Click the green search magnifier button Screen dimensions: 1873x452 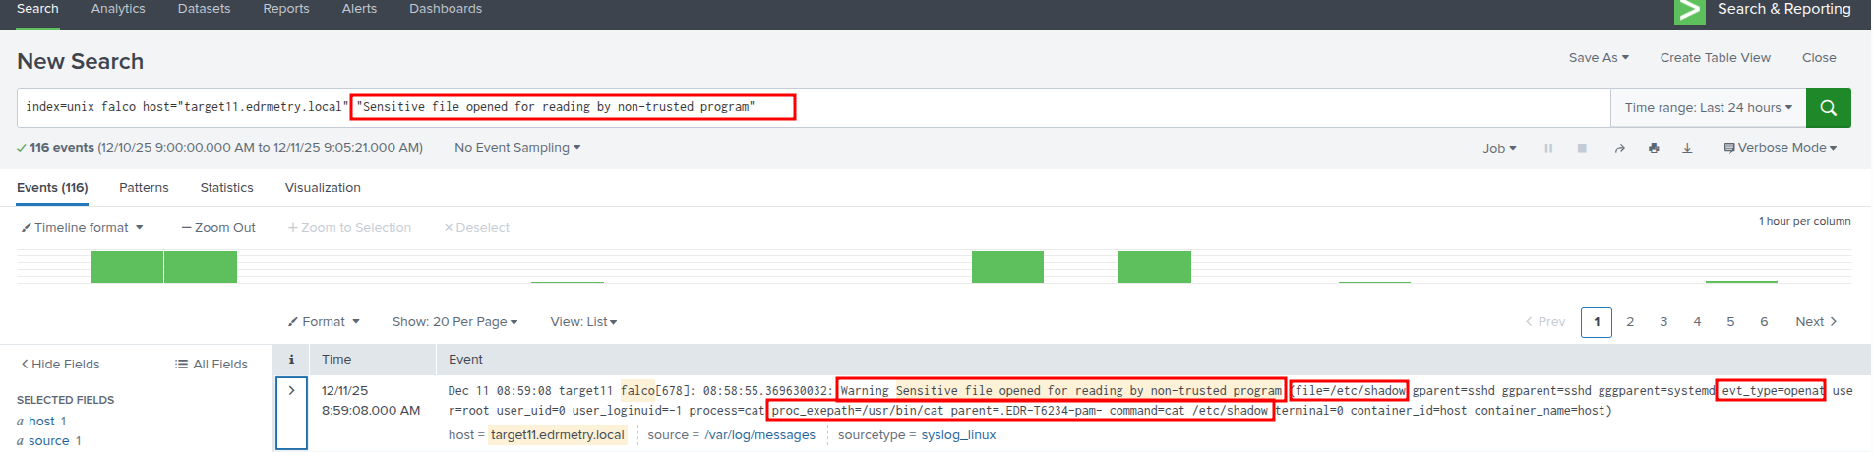[x=1828, y=108]
